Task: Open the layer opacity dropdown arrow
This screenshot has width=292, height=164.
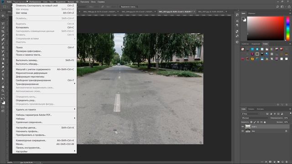Action: tap(290, 118)
